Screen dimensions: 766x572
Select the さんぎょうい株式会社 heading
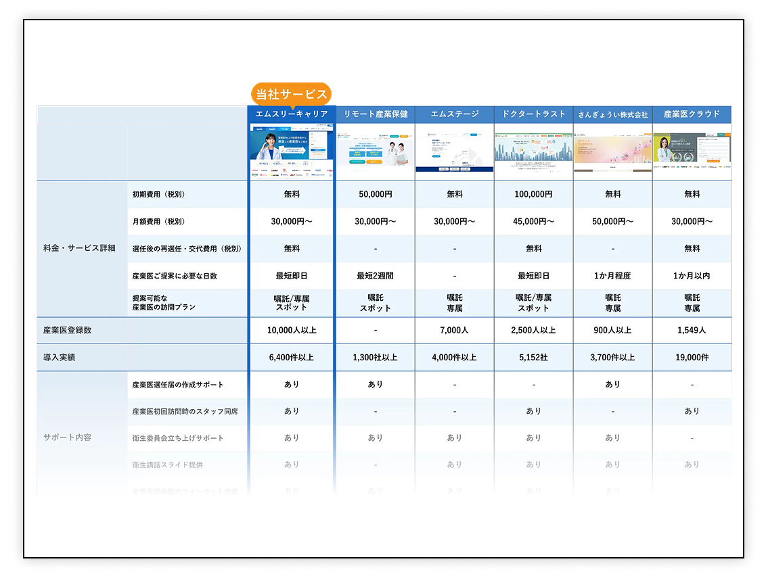click(612, 114)
